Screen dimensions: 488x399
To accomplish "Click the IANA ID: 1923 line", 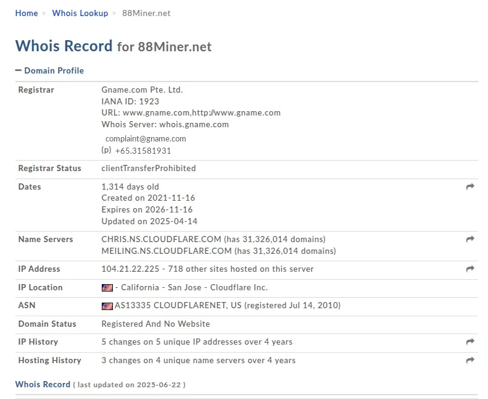I will tap(130, 101).
